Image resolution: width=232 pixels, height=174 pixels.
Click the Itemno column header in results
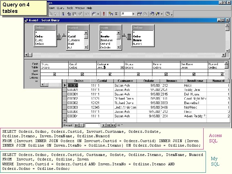pyautogui.click(x=172, y=81)
